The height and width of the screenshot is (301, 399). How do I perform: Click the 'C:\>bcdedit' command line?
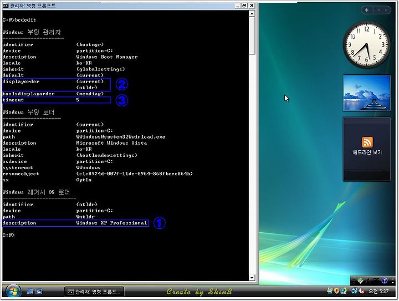[x=19, y=20]
